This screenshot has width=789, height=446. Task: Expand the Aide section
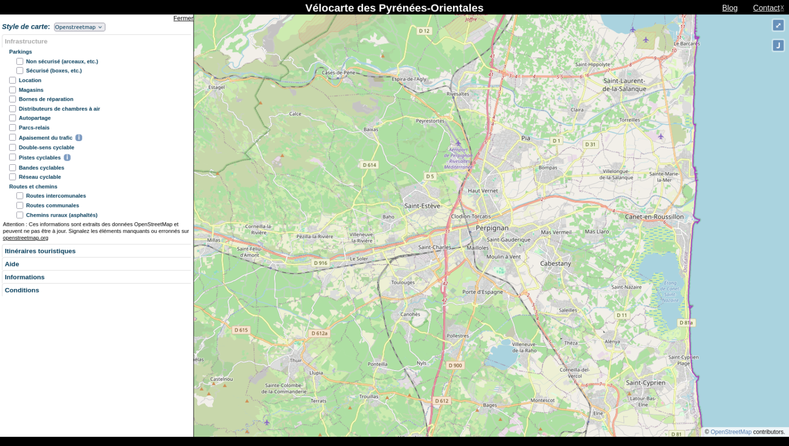pos(12,264)
